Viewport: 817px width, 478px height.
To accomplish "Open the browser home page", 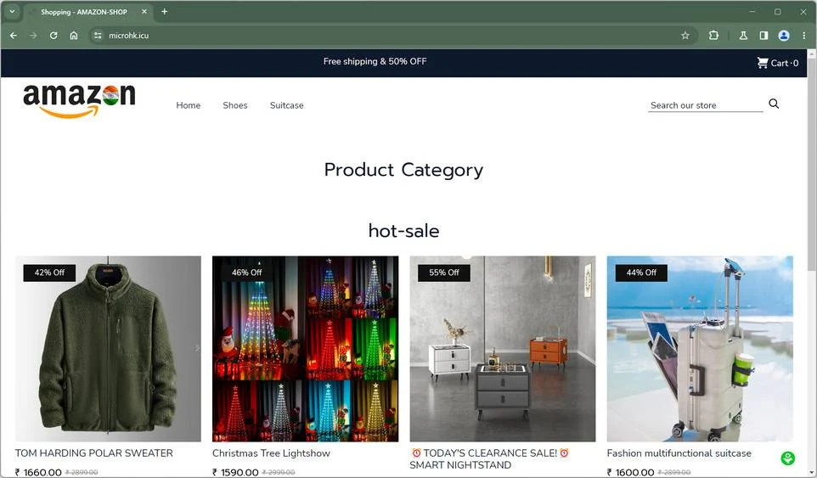I will coord(74,36).
